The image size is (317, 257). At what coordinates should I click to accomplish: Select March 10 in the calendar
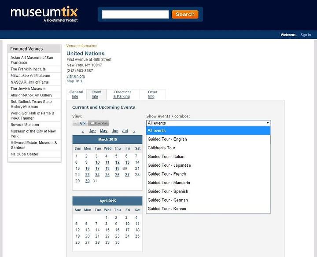pos(97,162)
